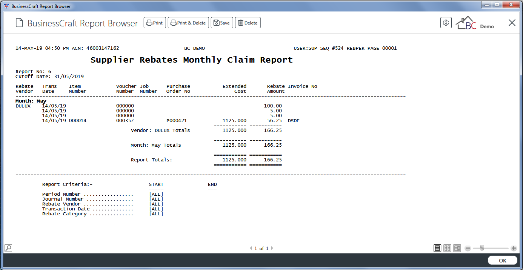Click the 'Month: May' group heading

pyautogui.click(x=31, y=101)
